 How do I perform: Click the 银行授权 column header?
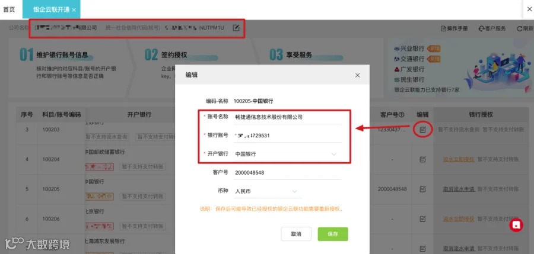coord(481,115)
